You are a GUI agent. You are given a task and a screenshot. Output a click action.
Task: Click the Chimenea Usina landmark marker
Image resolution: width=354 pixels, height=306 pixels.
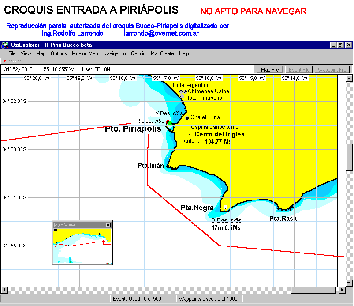click(x=186, y=92)
